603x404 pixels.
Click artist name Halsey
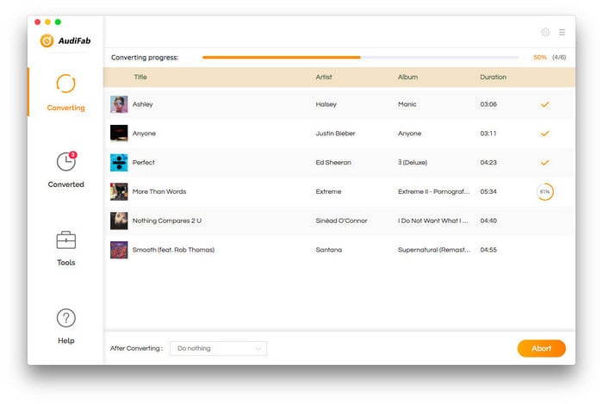(x=326, y=104)
